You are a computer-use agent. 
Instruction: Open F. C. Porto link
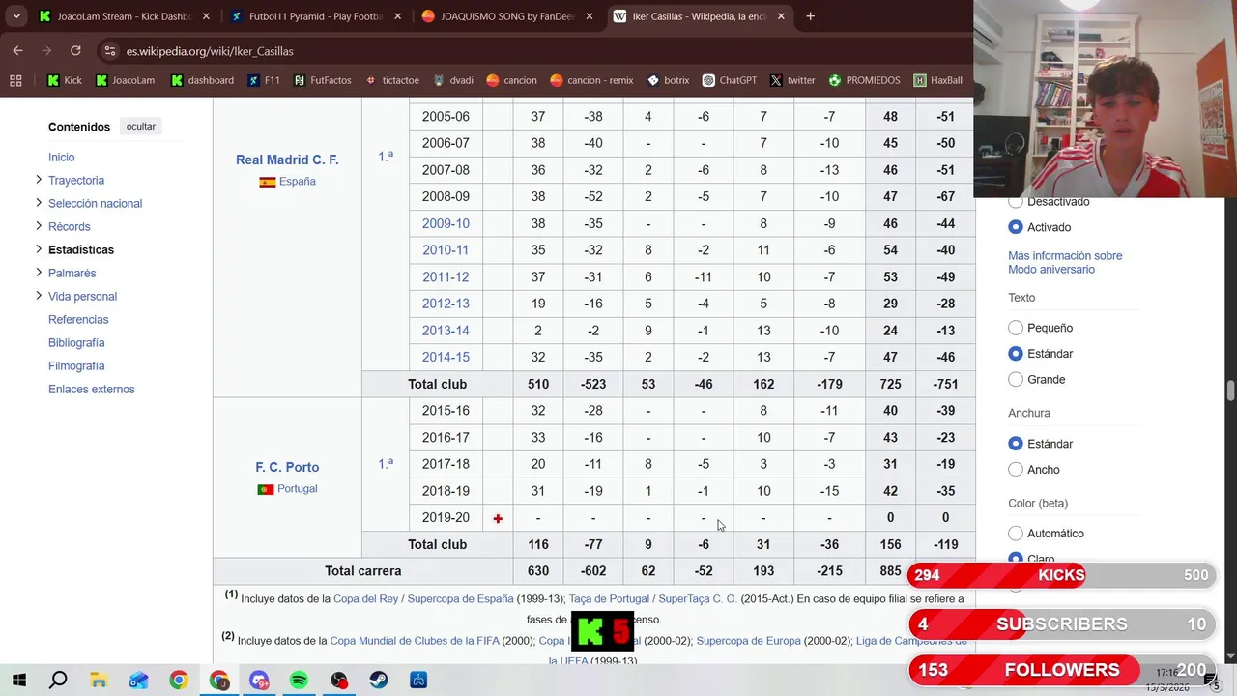287,467
